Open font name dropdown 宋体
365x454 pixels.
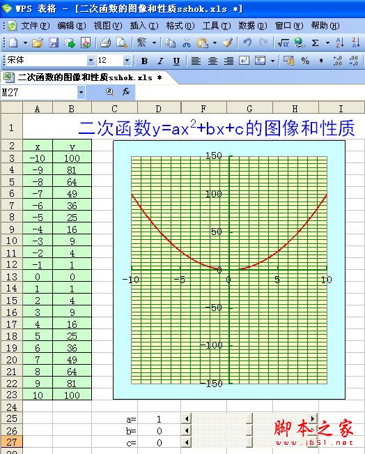point(91,61)
